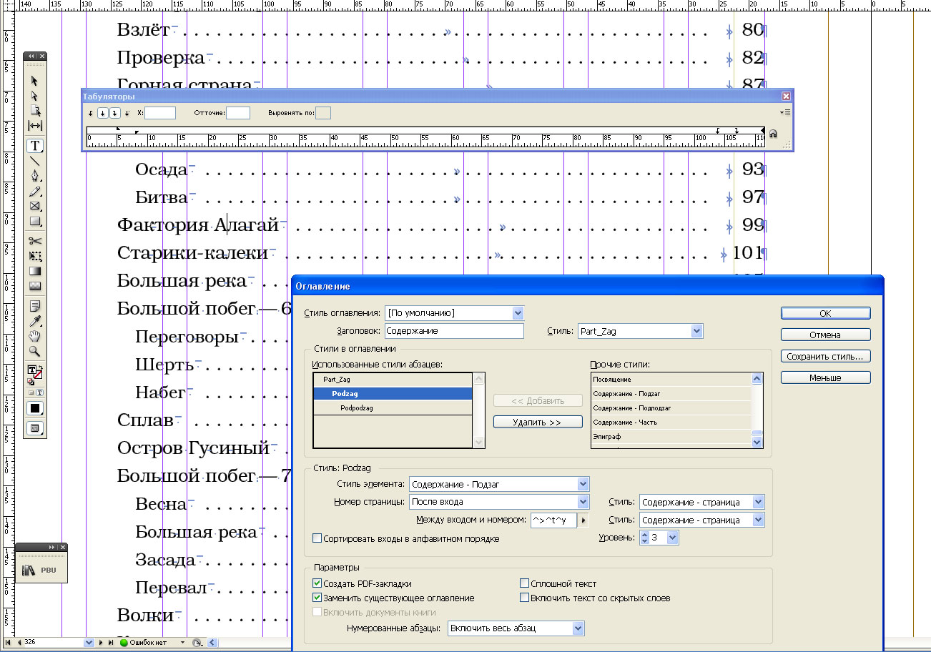Click the Заголовок field containing Содержание
This screenshot has width=931, height=652.
454,331
